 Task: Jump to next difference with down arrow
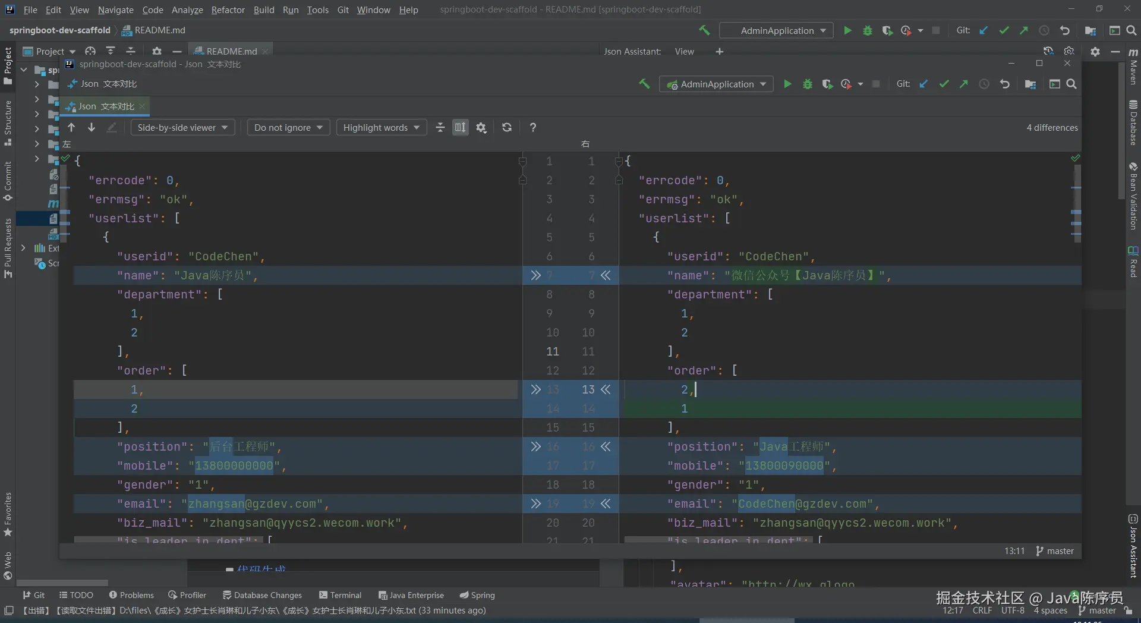tap(92, 127)
